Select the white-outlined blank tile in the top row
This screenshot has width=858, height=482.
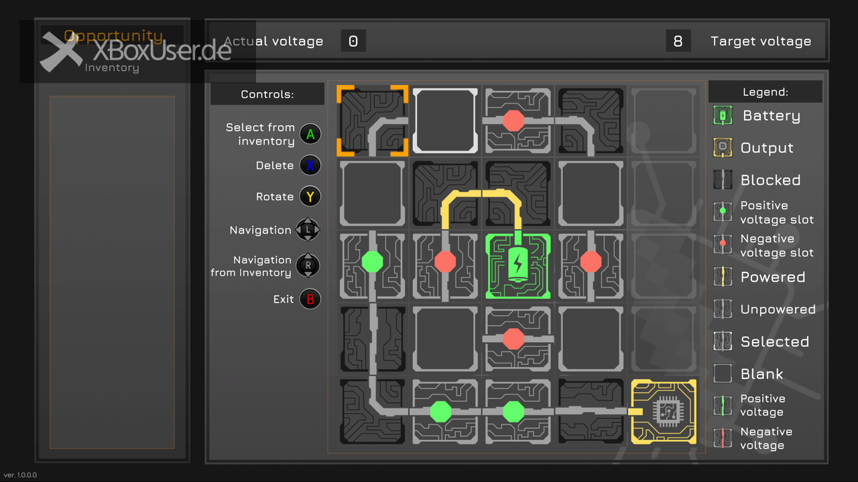pos(445,120)
